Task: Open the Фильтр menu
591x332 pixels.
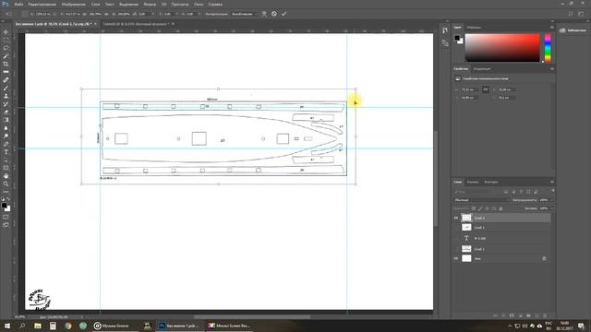Action: tap(150, 4)
